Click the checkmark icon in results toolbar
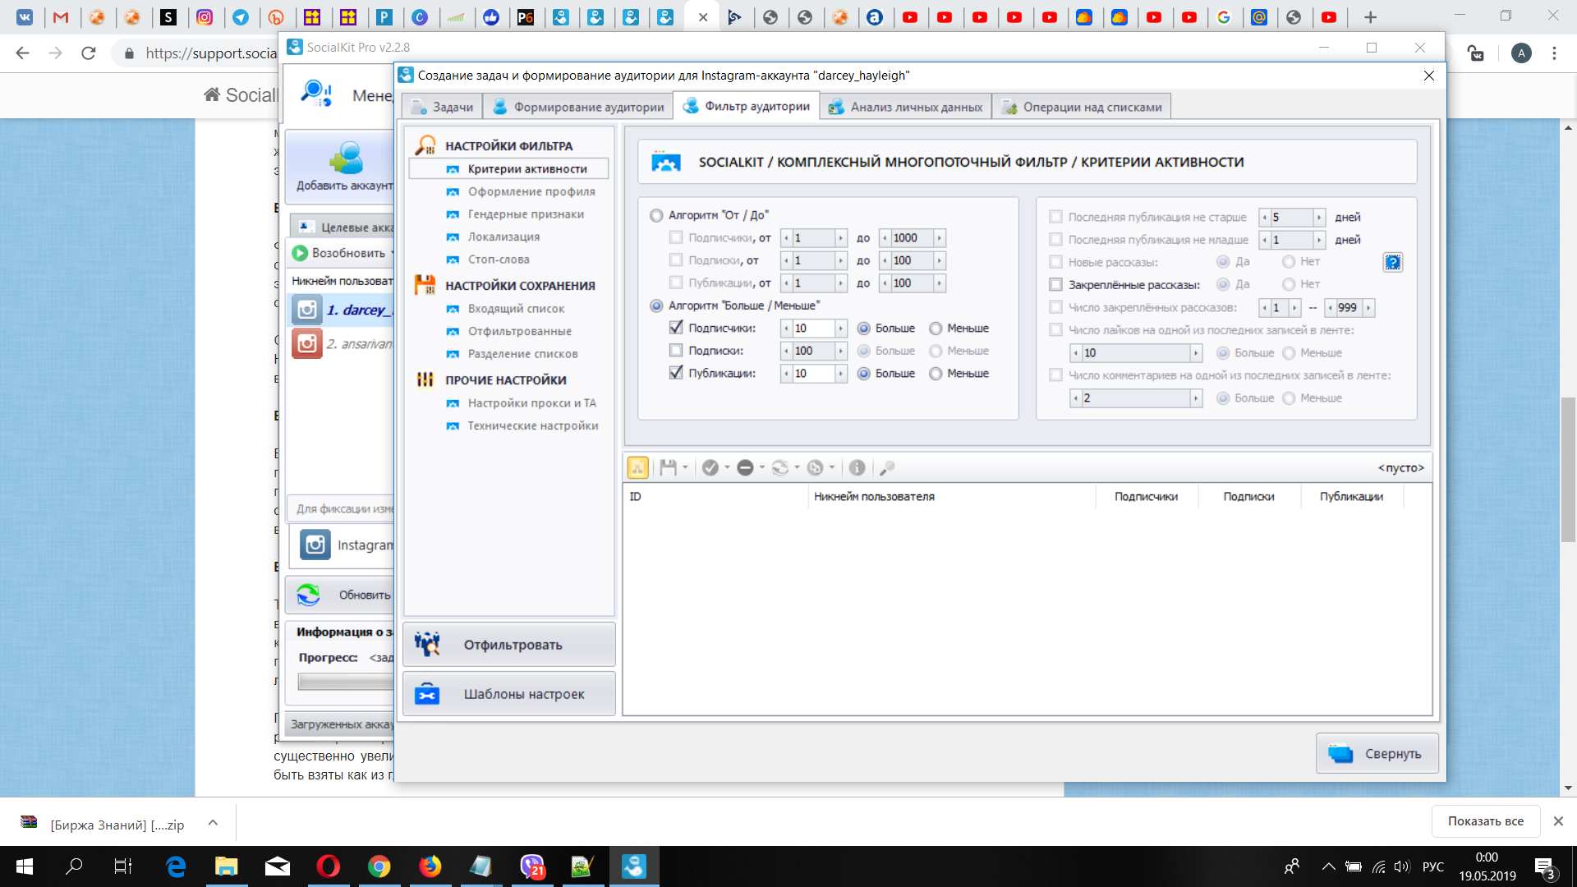This screenshot has width=1577, height=887. point(710,467)
